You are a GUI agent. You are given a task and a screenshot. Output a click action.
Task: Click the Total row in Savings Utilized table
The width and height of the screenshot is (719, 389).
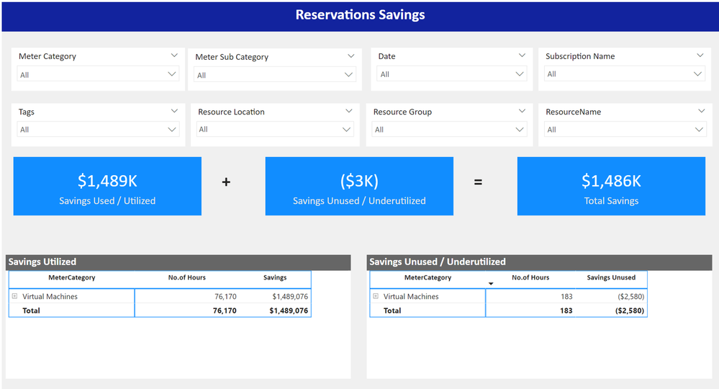[x=32, y=310]
